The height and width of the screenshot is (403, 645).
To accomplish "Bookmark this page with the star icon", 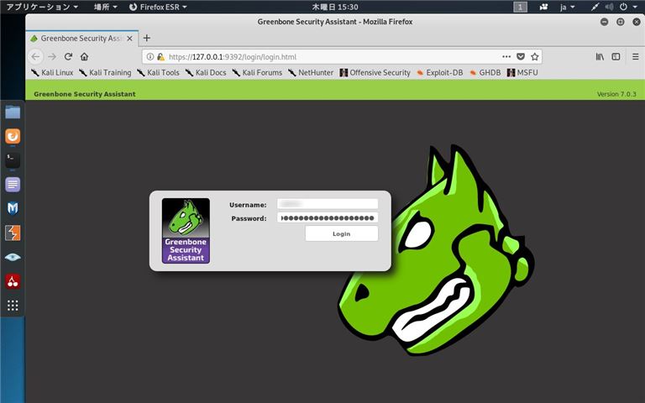I will pos(534,57).
